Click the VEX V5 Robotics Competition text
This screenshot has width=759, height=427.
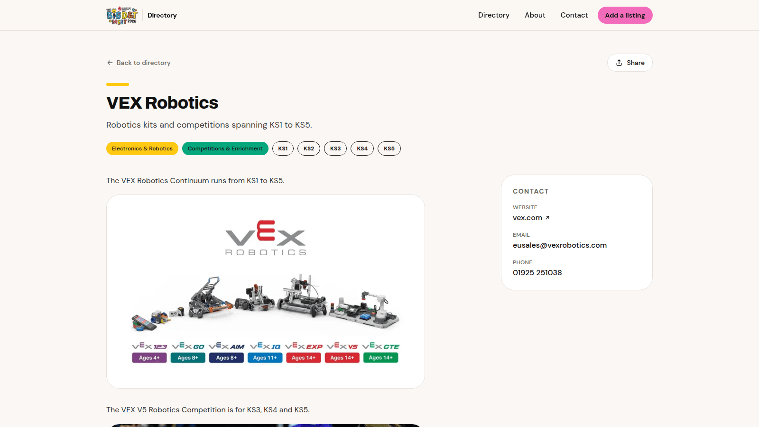click(x=208, y=410)
